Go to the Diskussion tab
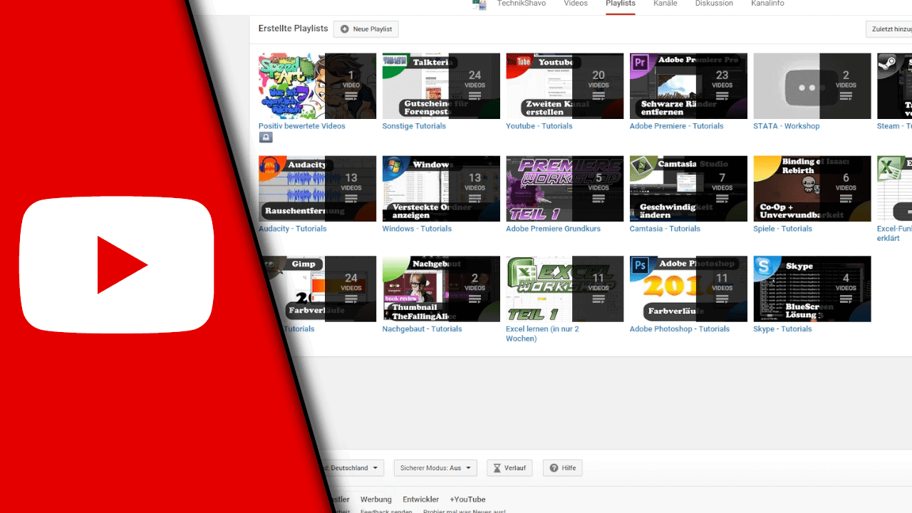This screenshot has height=513, width=912. (714, 4)
